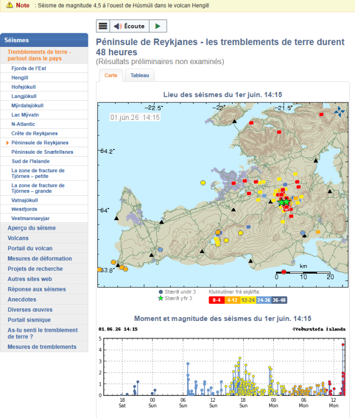
Task: Click the Stærð undir 3 legend dot
Action: pyautogui.click(x=161, y=292)
